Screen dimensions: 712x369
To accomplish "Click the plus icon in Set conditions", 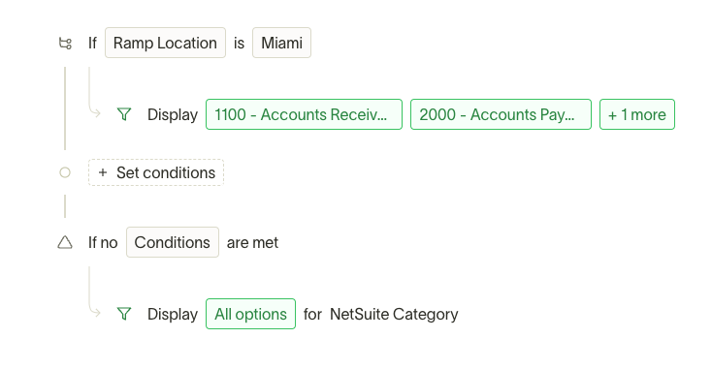I will coord(103,172).
